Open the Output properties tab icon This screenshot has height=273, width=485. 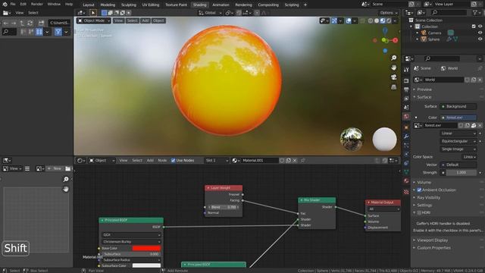[406, 89]
